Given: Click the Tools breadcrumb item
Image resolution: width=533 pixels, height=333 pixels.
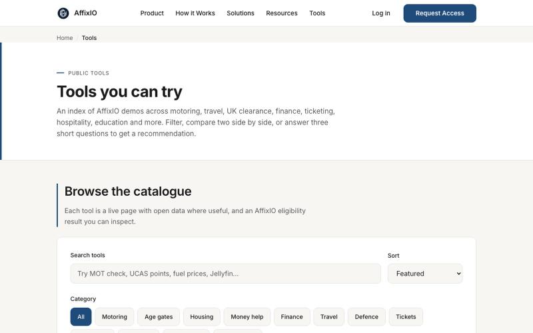Looking at the screenshot, I should (x=89, y=38).
